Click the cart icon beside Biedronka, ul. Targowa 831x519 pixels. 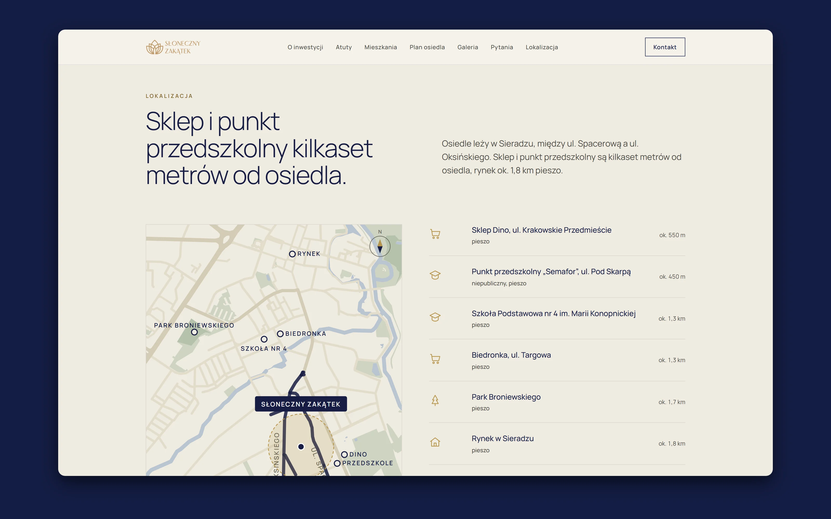435,359
